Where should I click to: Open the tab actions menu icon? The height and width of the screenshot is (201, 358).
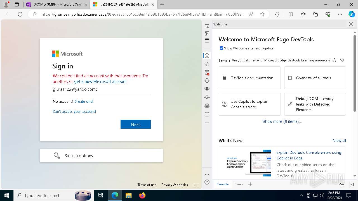pos(17,4)
